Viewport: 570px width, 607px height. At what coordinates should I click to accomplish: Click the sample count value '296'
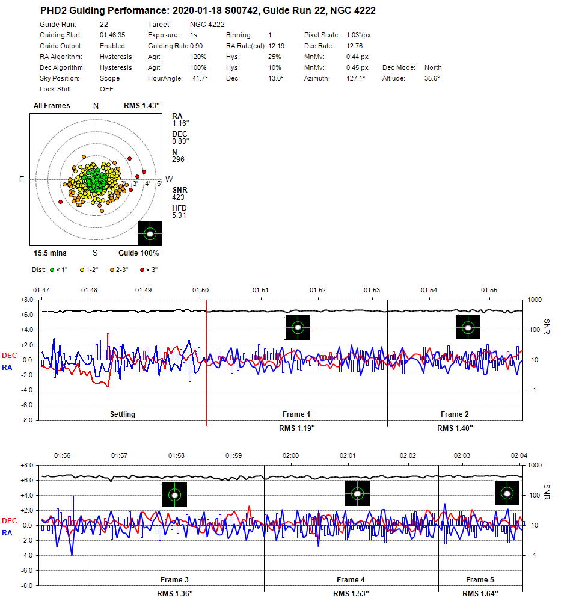pyautogui.click(x=178, y=159)
